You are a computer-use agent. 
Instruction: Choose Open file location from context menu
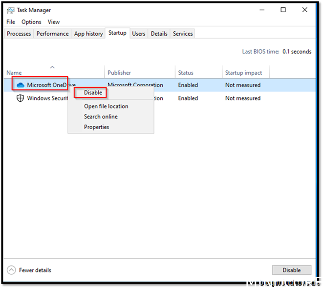pos(106,106)
